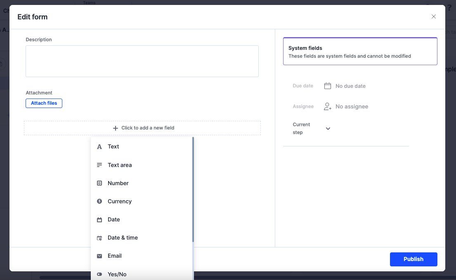Click the add assignee person icon
456x280 pixels.
[x=328, y=106]
